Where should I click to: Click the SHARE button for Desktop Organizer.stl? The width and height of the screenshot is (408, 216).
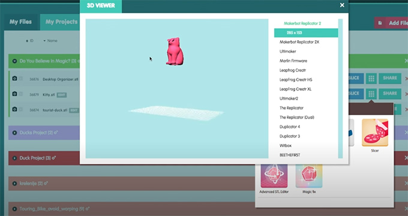click(x=390, y=78)
